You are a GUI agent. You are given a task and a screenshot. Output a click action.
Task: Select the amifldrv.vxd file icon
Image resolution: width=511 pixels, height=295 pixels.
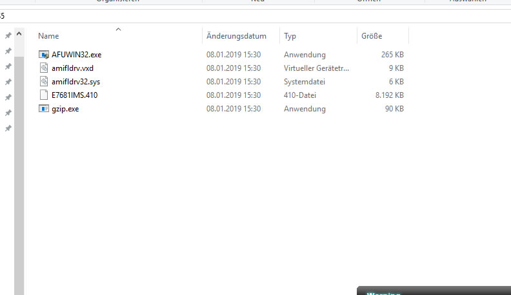[x=44, y=68]
